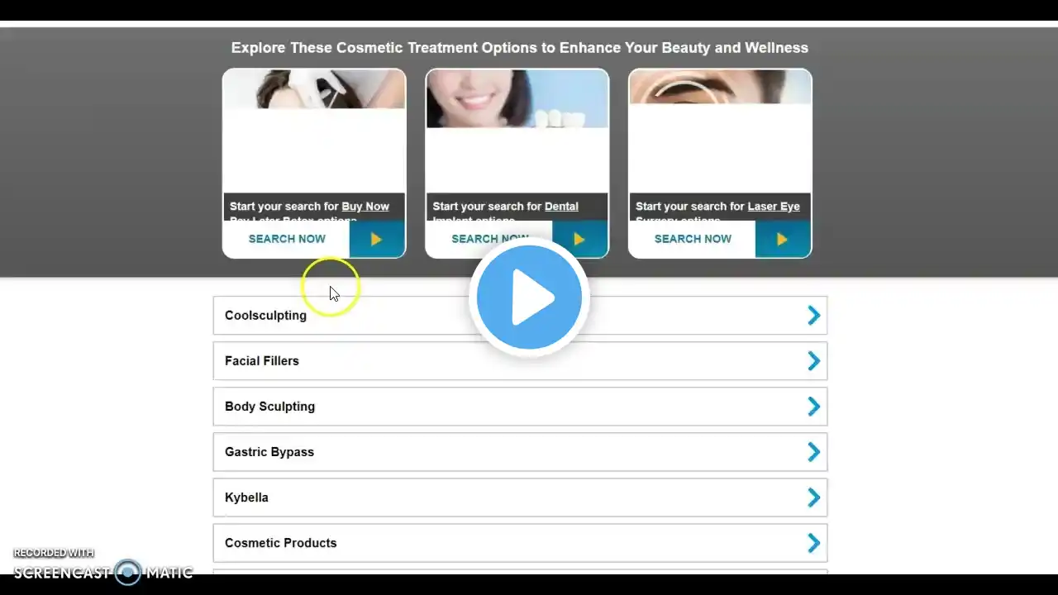Click SEARCH NOW on the Laser Eye Surgery card
The image size is (1058, 595).
pos(693,239)
